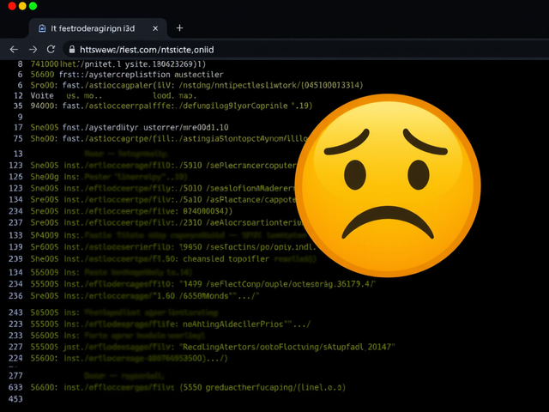Click the browser forward arrow
549x412 pixels.
click(33, 50)
